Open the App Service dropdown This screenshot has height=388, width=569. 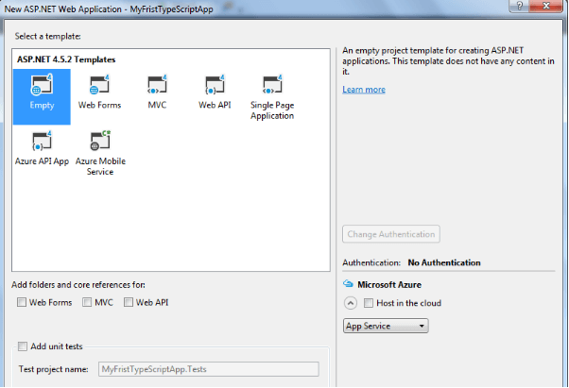(386, 326)
